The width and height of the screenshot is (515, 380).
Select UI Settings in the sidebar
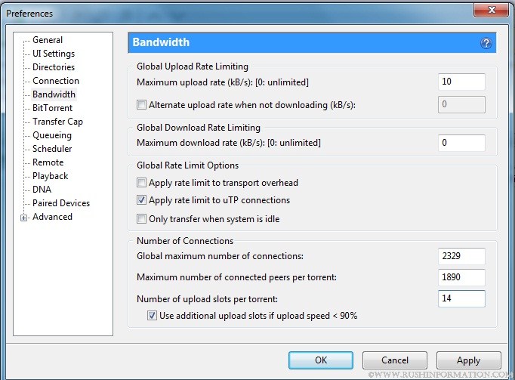pos(53,54)
